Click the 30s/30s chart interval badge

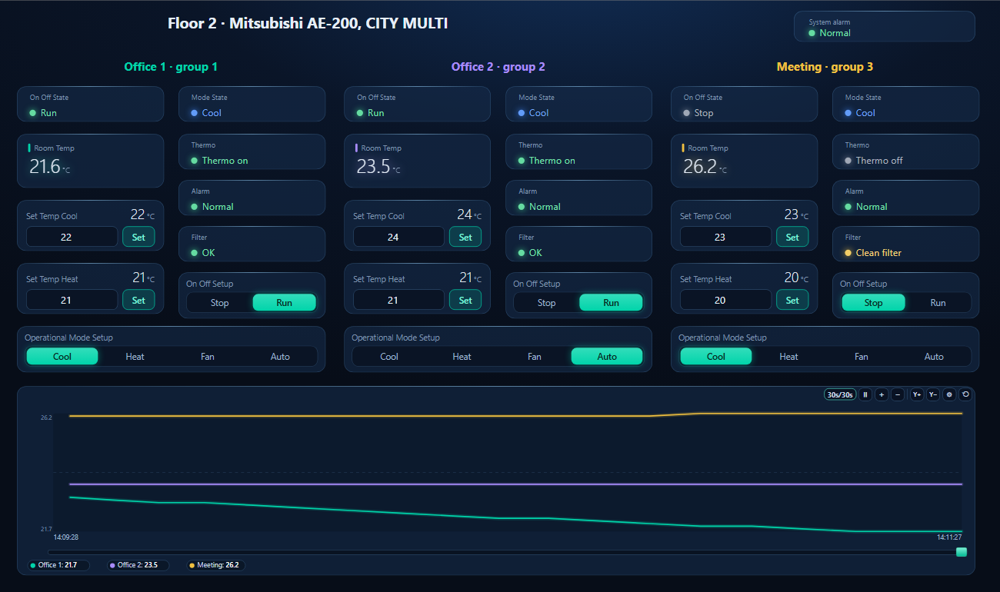(x=840, y=394)
